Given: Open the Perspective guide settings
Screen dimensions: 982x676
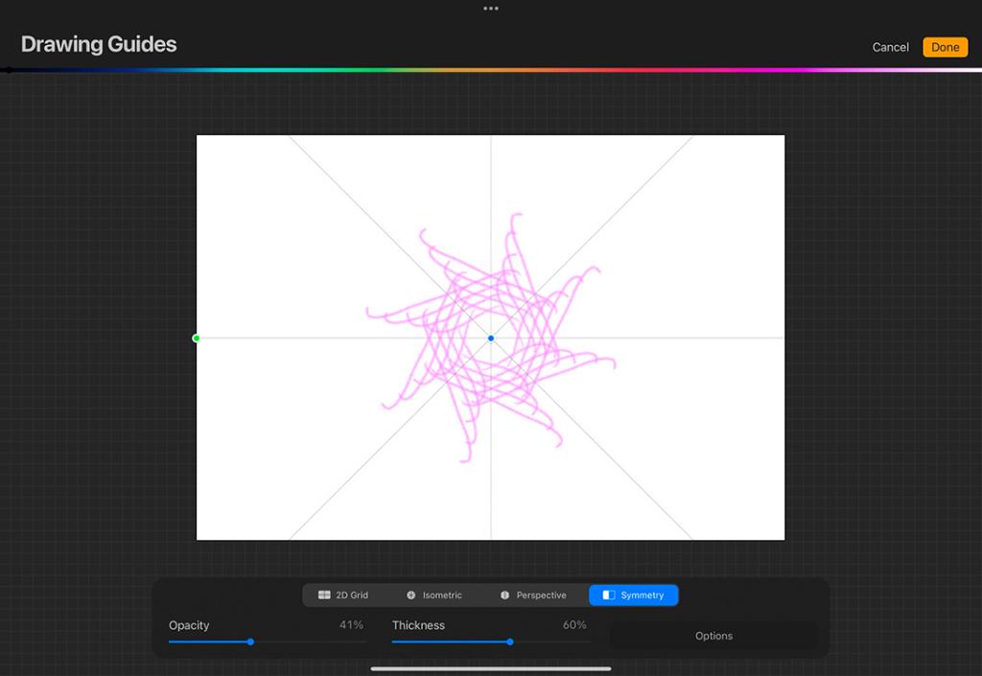Looking at the screenshot, I should click(532, 594).
